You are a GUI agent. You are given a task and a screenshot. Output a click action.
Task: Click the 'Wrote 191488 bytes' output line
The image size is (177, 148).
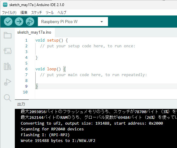58,141
